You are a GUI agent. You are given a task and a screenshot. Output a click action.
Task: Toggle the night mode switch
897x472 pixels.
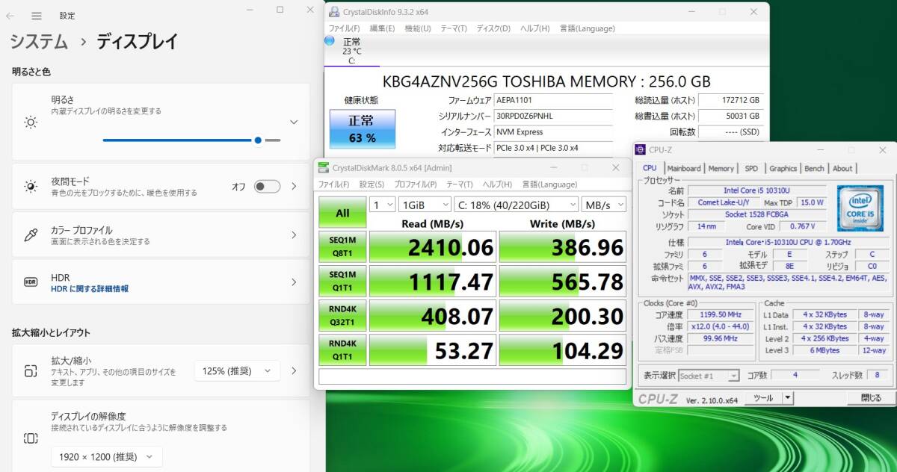click(x=267, y=187)
